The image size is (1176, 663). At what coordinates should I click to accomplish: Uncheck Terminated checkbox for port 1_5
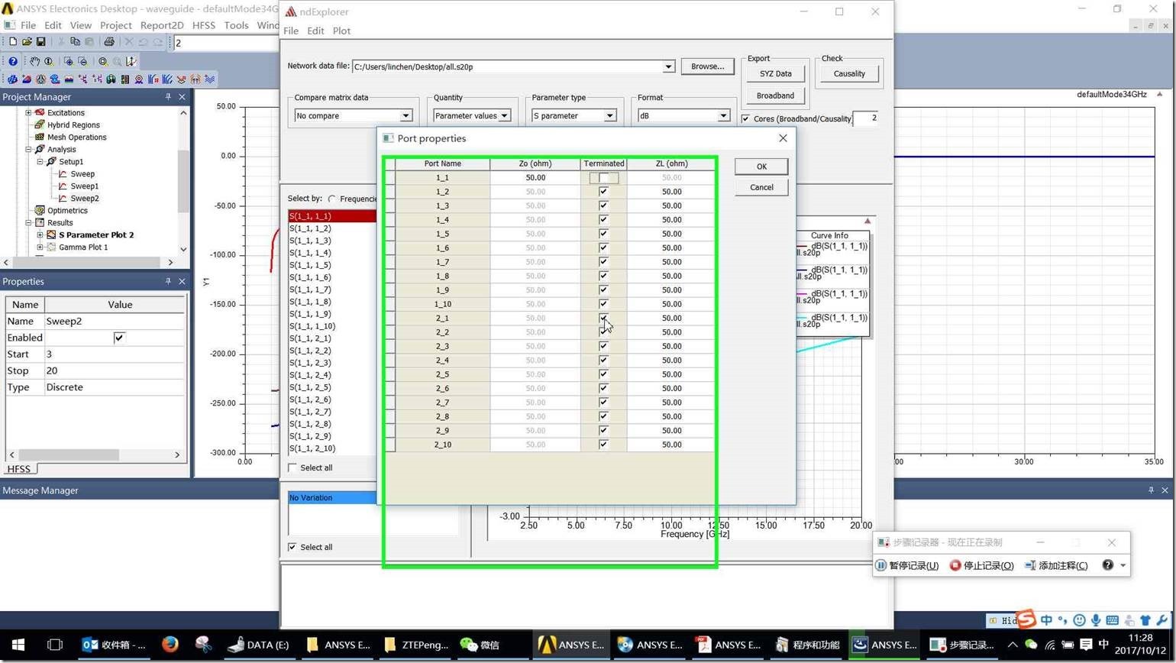(x=603, y=234)
